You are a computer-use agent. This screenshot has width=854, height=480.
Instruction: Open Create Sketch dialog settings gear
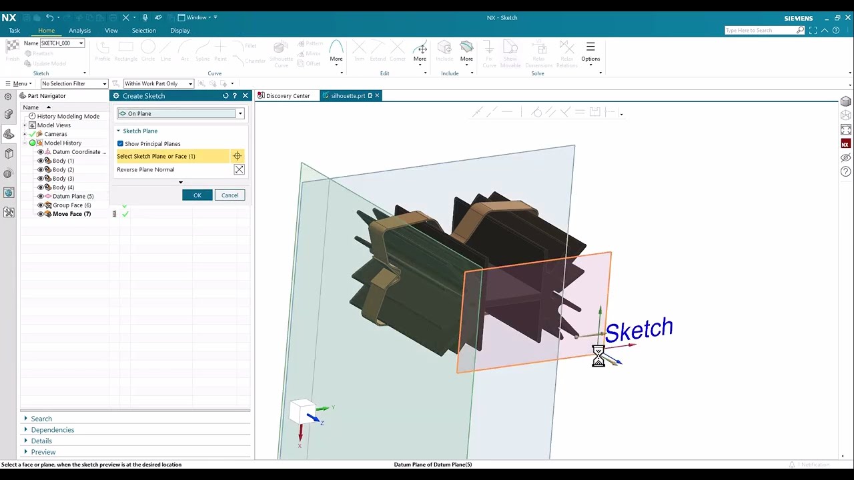pos(116,96)
